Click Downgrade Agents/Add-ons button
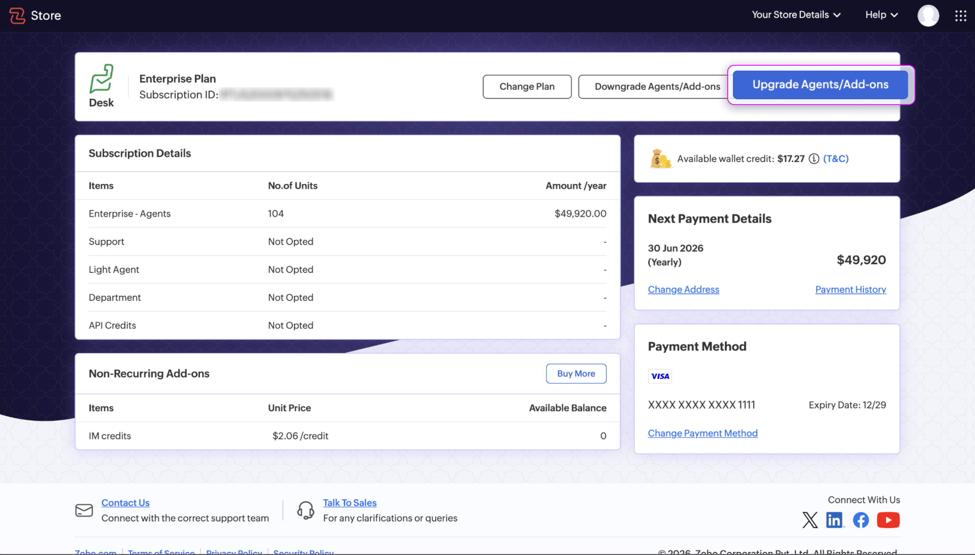The image size is (975, 555). click(x=657, y=87)
